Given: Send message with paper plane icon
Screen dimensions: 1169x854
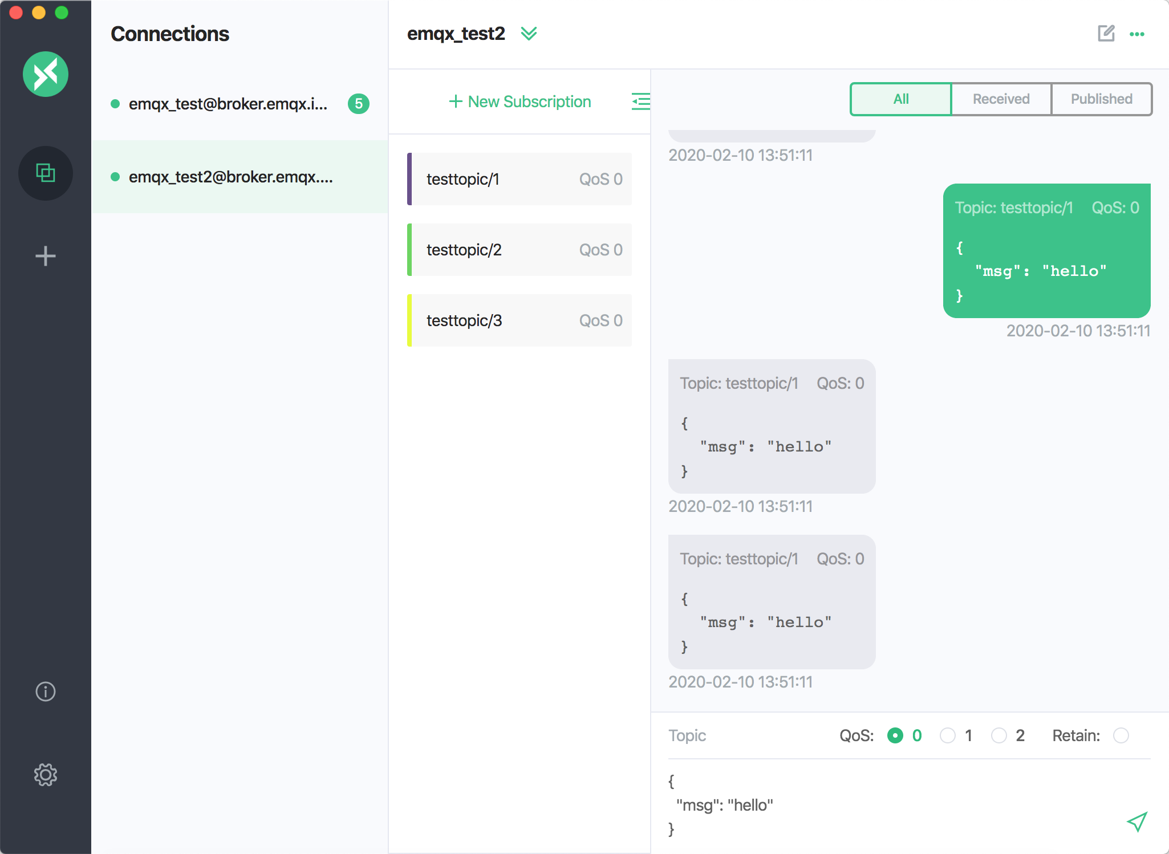Looking at the screenshot, I should 1136,822.
